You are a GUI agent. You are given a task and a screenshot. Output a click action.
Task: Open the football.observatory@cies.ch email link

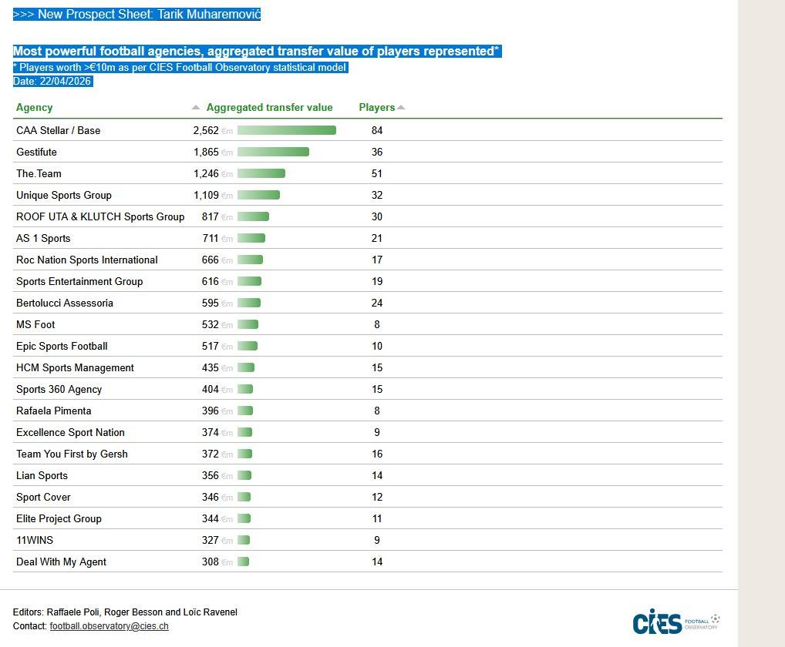pos(109,626)
